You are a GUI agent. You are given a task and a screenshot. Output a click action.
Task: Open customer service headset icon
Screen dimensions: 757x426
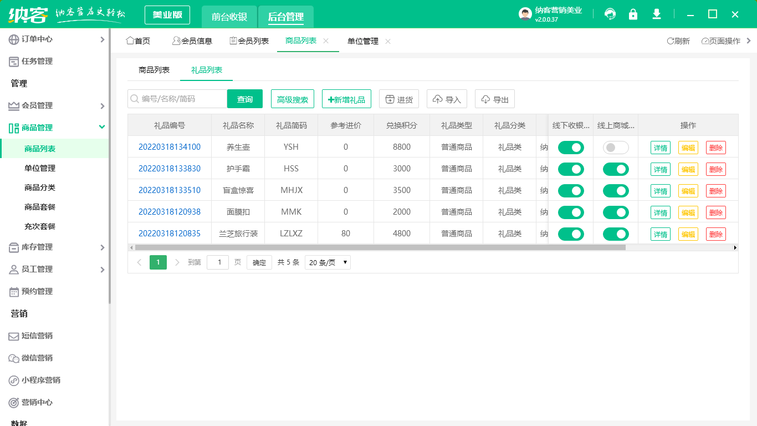point(610,14)
